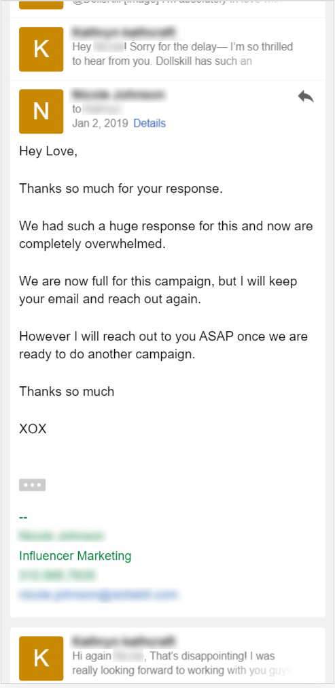The image size is (335, 688).
Task: Click the 'XOX' sign-off text
Action: (x=33, y=428)
